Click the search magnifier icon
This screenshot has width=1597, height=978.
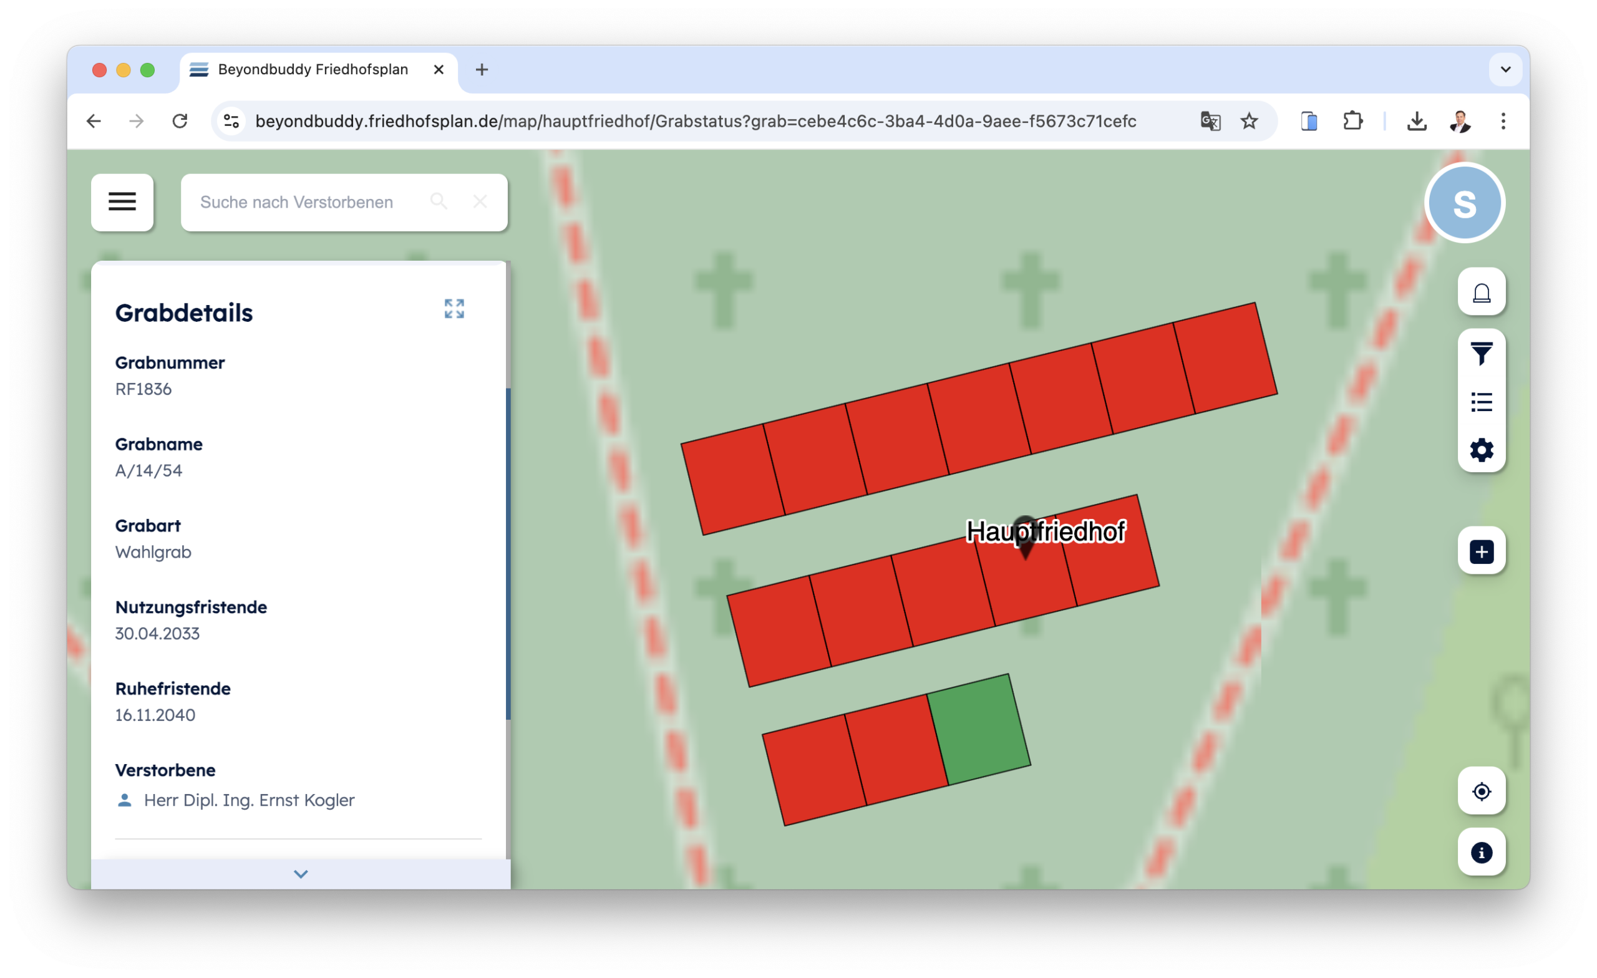point(439,201)
